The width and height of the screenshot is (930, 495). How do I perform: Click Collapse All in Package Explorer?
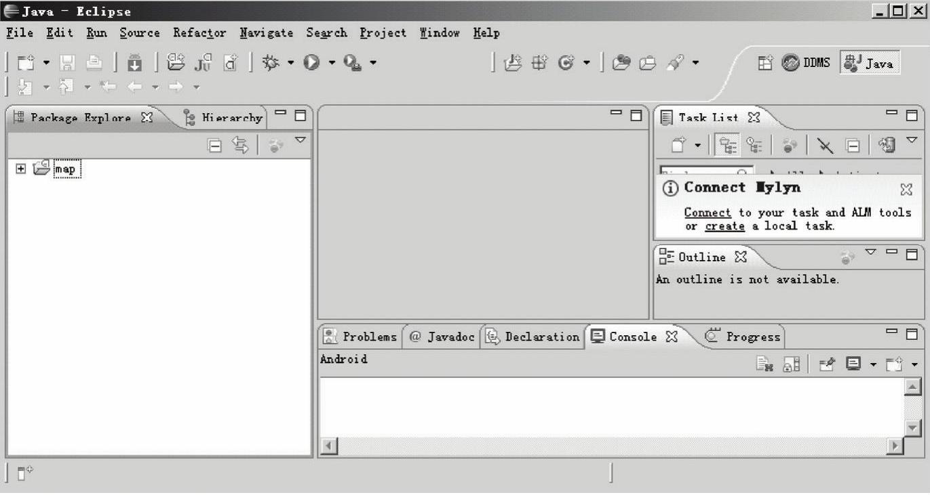click(x=214, y=145)
